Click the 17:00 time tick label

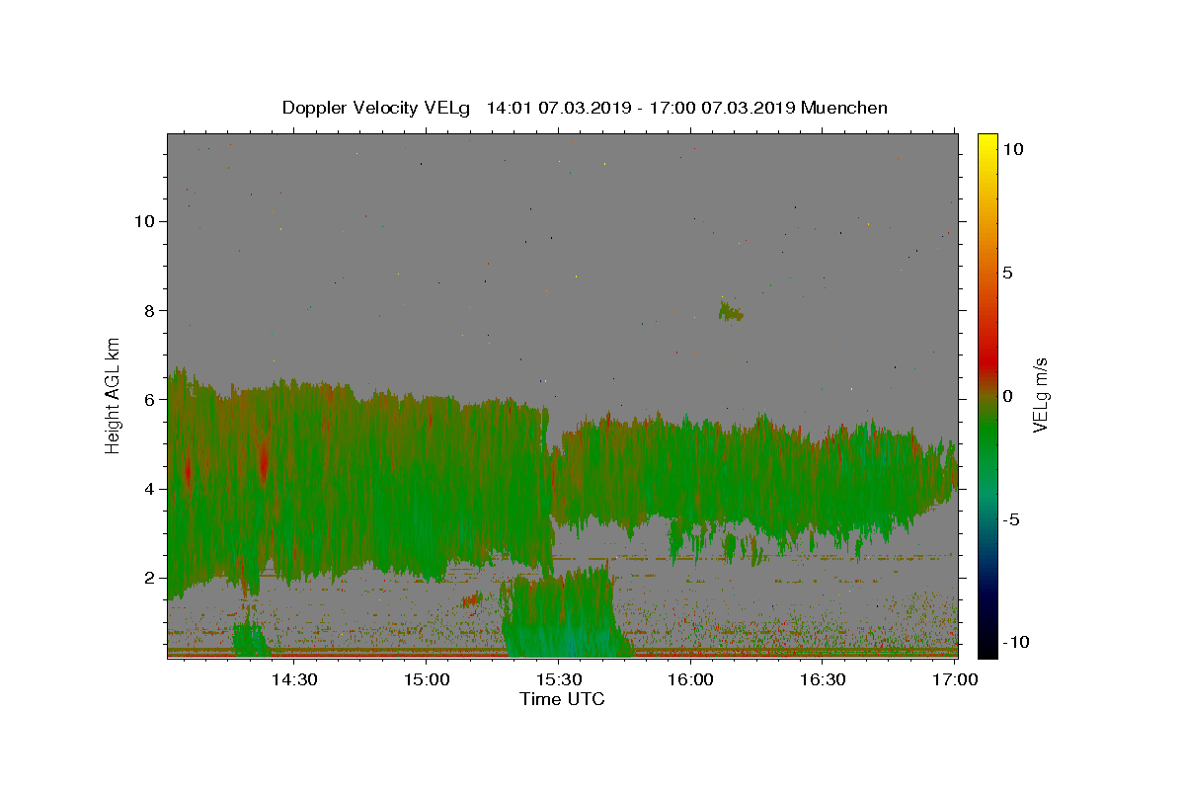coord(955,679)
